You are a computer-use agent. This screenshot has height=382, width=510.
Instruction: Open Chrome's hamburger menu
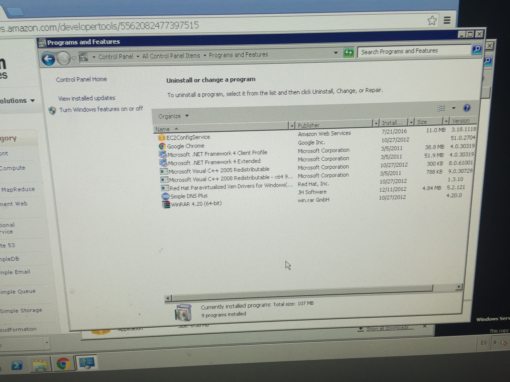pos(447,20)
